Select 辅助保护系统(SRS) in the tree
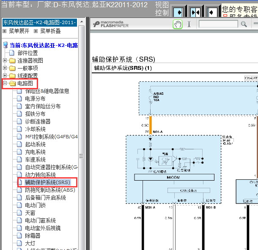Image resolution: width=258 pixels, height=250 pixels. (x=47, y=182)
